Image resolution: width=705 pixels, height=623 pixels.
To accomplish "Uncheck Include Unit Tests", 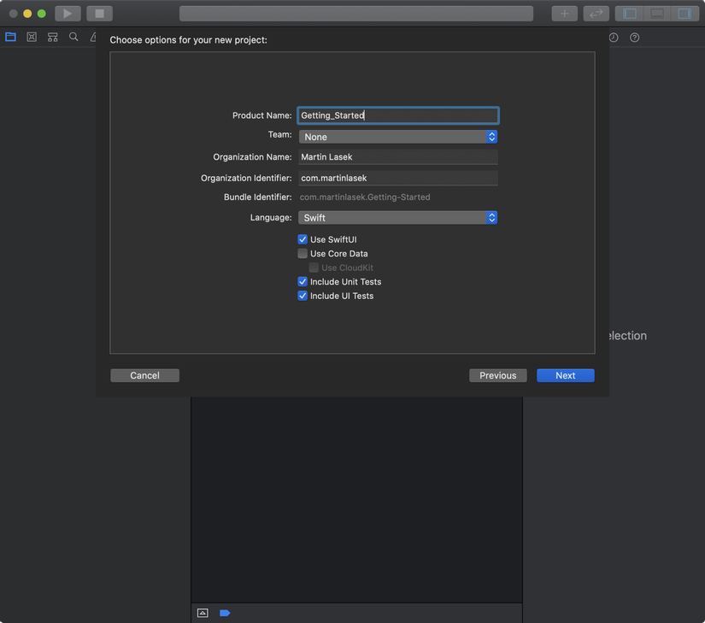I will point(303,282).
